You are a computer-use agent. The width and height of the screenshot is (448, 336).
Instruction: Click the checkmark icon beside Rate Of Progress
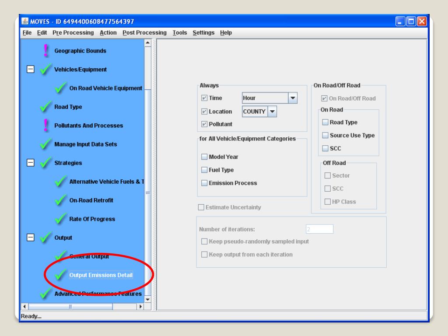60,219
